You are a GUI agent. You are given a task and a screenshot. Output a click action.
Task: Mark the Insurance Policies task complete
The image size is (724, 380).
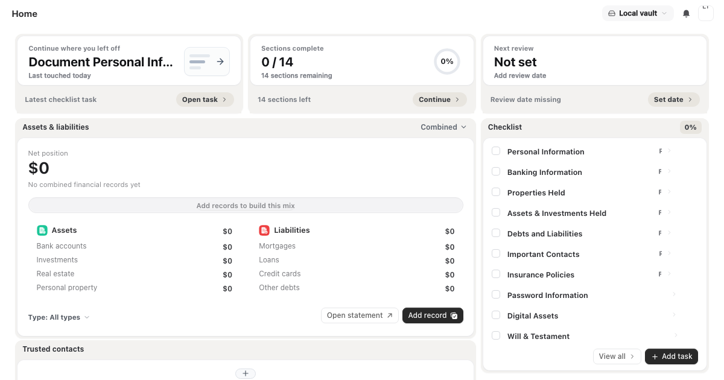tap(496, 274)
